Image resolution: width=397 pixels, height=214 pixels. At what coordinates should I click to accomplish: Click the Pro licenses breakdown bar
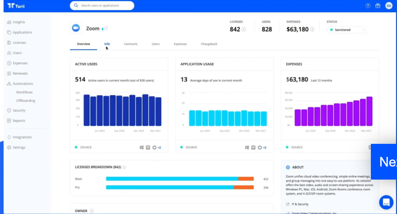180,187
